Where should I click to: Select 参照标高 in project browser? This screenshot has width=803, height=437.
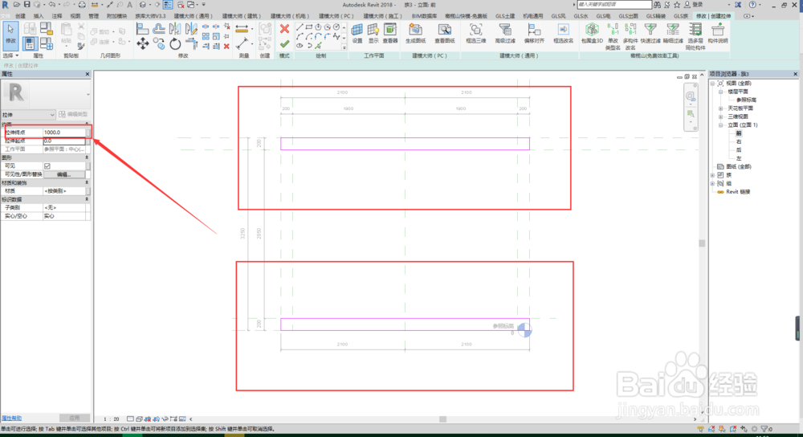(746, 100)
